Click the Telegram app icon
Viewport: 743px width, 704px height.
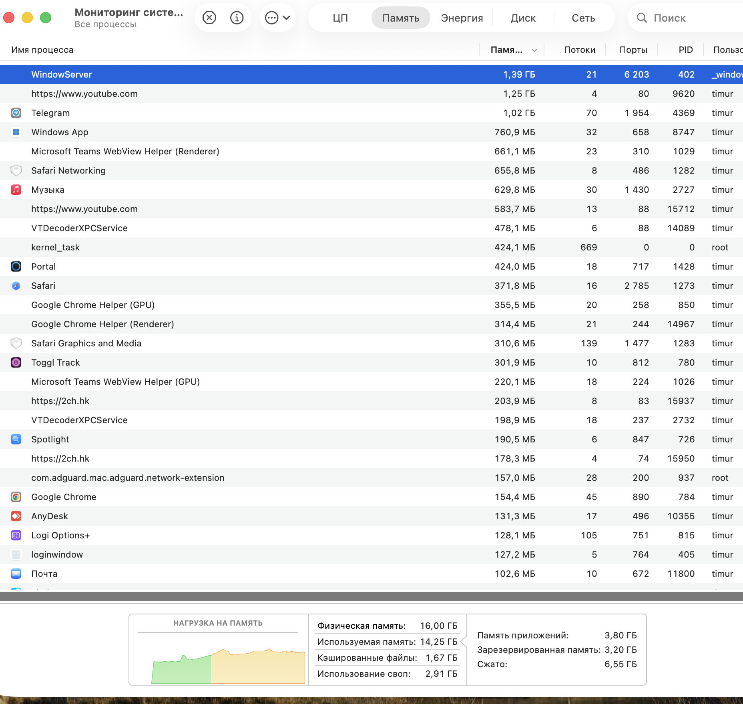tap(16, 113)
